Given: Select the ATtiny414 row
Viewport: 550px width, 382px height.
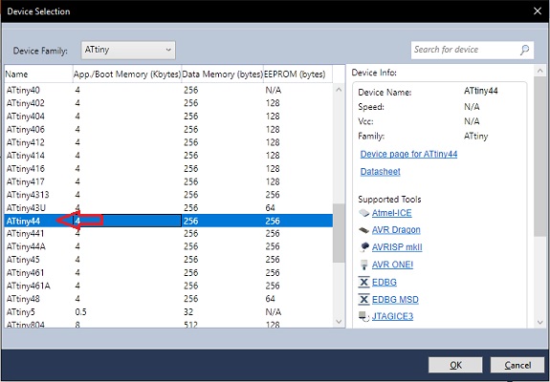Looking at the screenshot, I should click(168, 156).
